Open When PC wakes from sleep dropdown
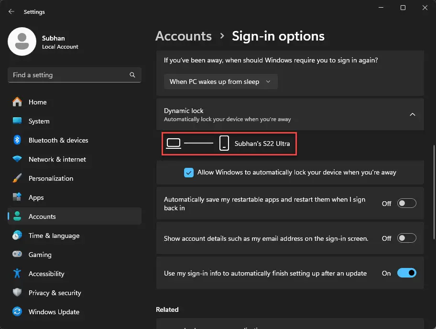This screenshot has width=436, height=329. pyautogui.click(x=221, y=82)
